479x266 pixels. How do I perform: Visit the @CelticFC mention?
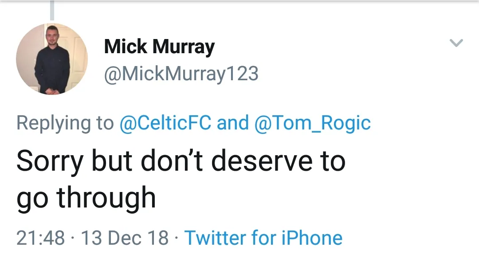point(165,123)
